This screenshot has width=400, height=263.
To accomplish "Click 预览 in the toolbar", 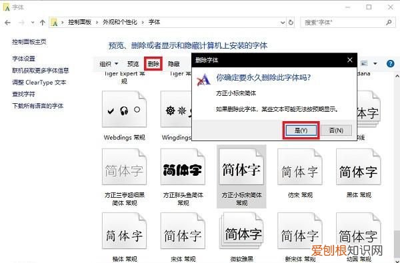I will click(x=133, y=64).
